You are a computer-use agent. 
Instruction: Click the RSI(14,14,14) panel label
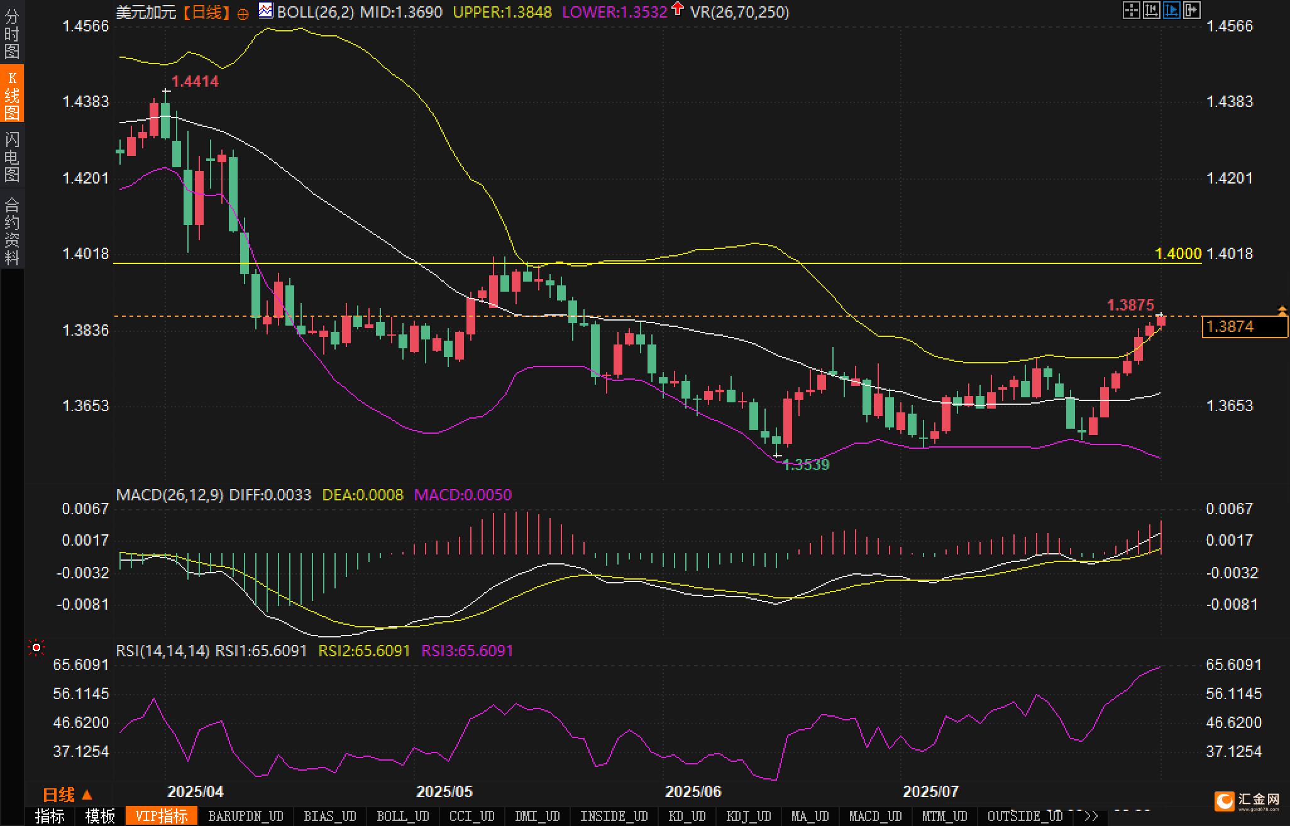tap(163, 651)
